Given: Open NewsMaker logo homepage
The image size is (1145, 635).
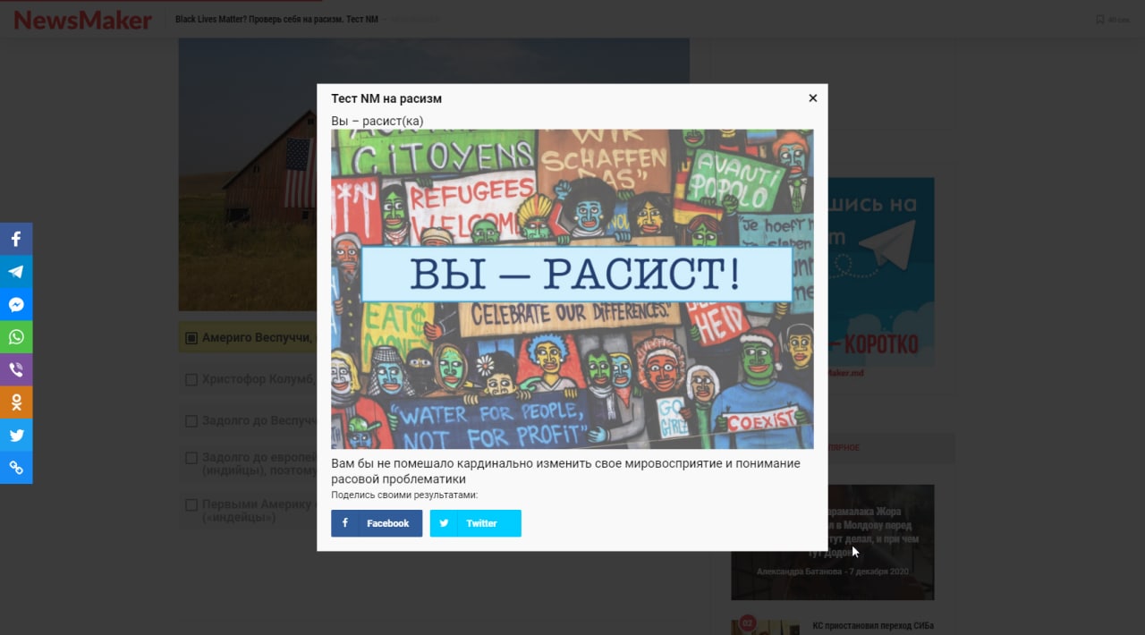Looking at the screenshot, I should click(x=82, y=20).
